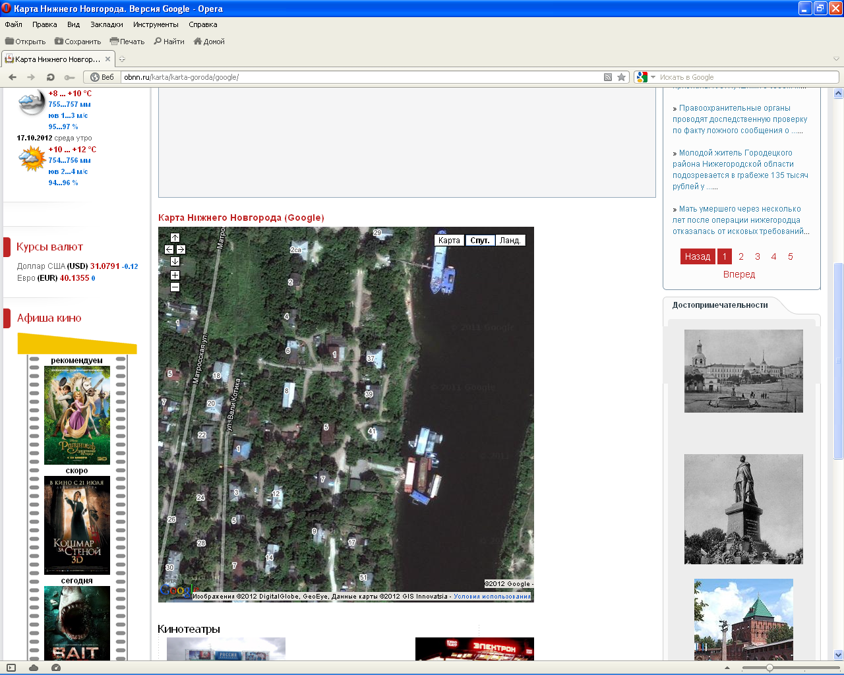Viewport: 844px width, 675px height.
Task: Go to news page 3
Action: [x=758, y=256]
